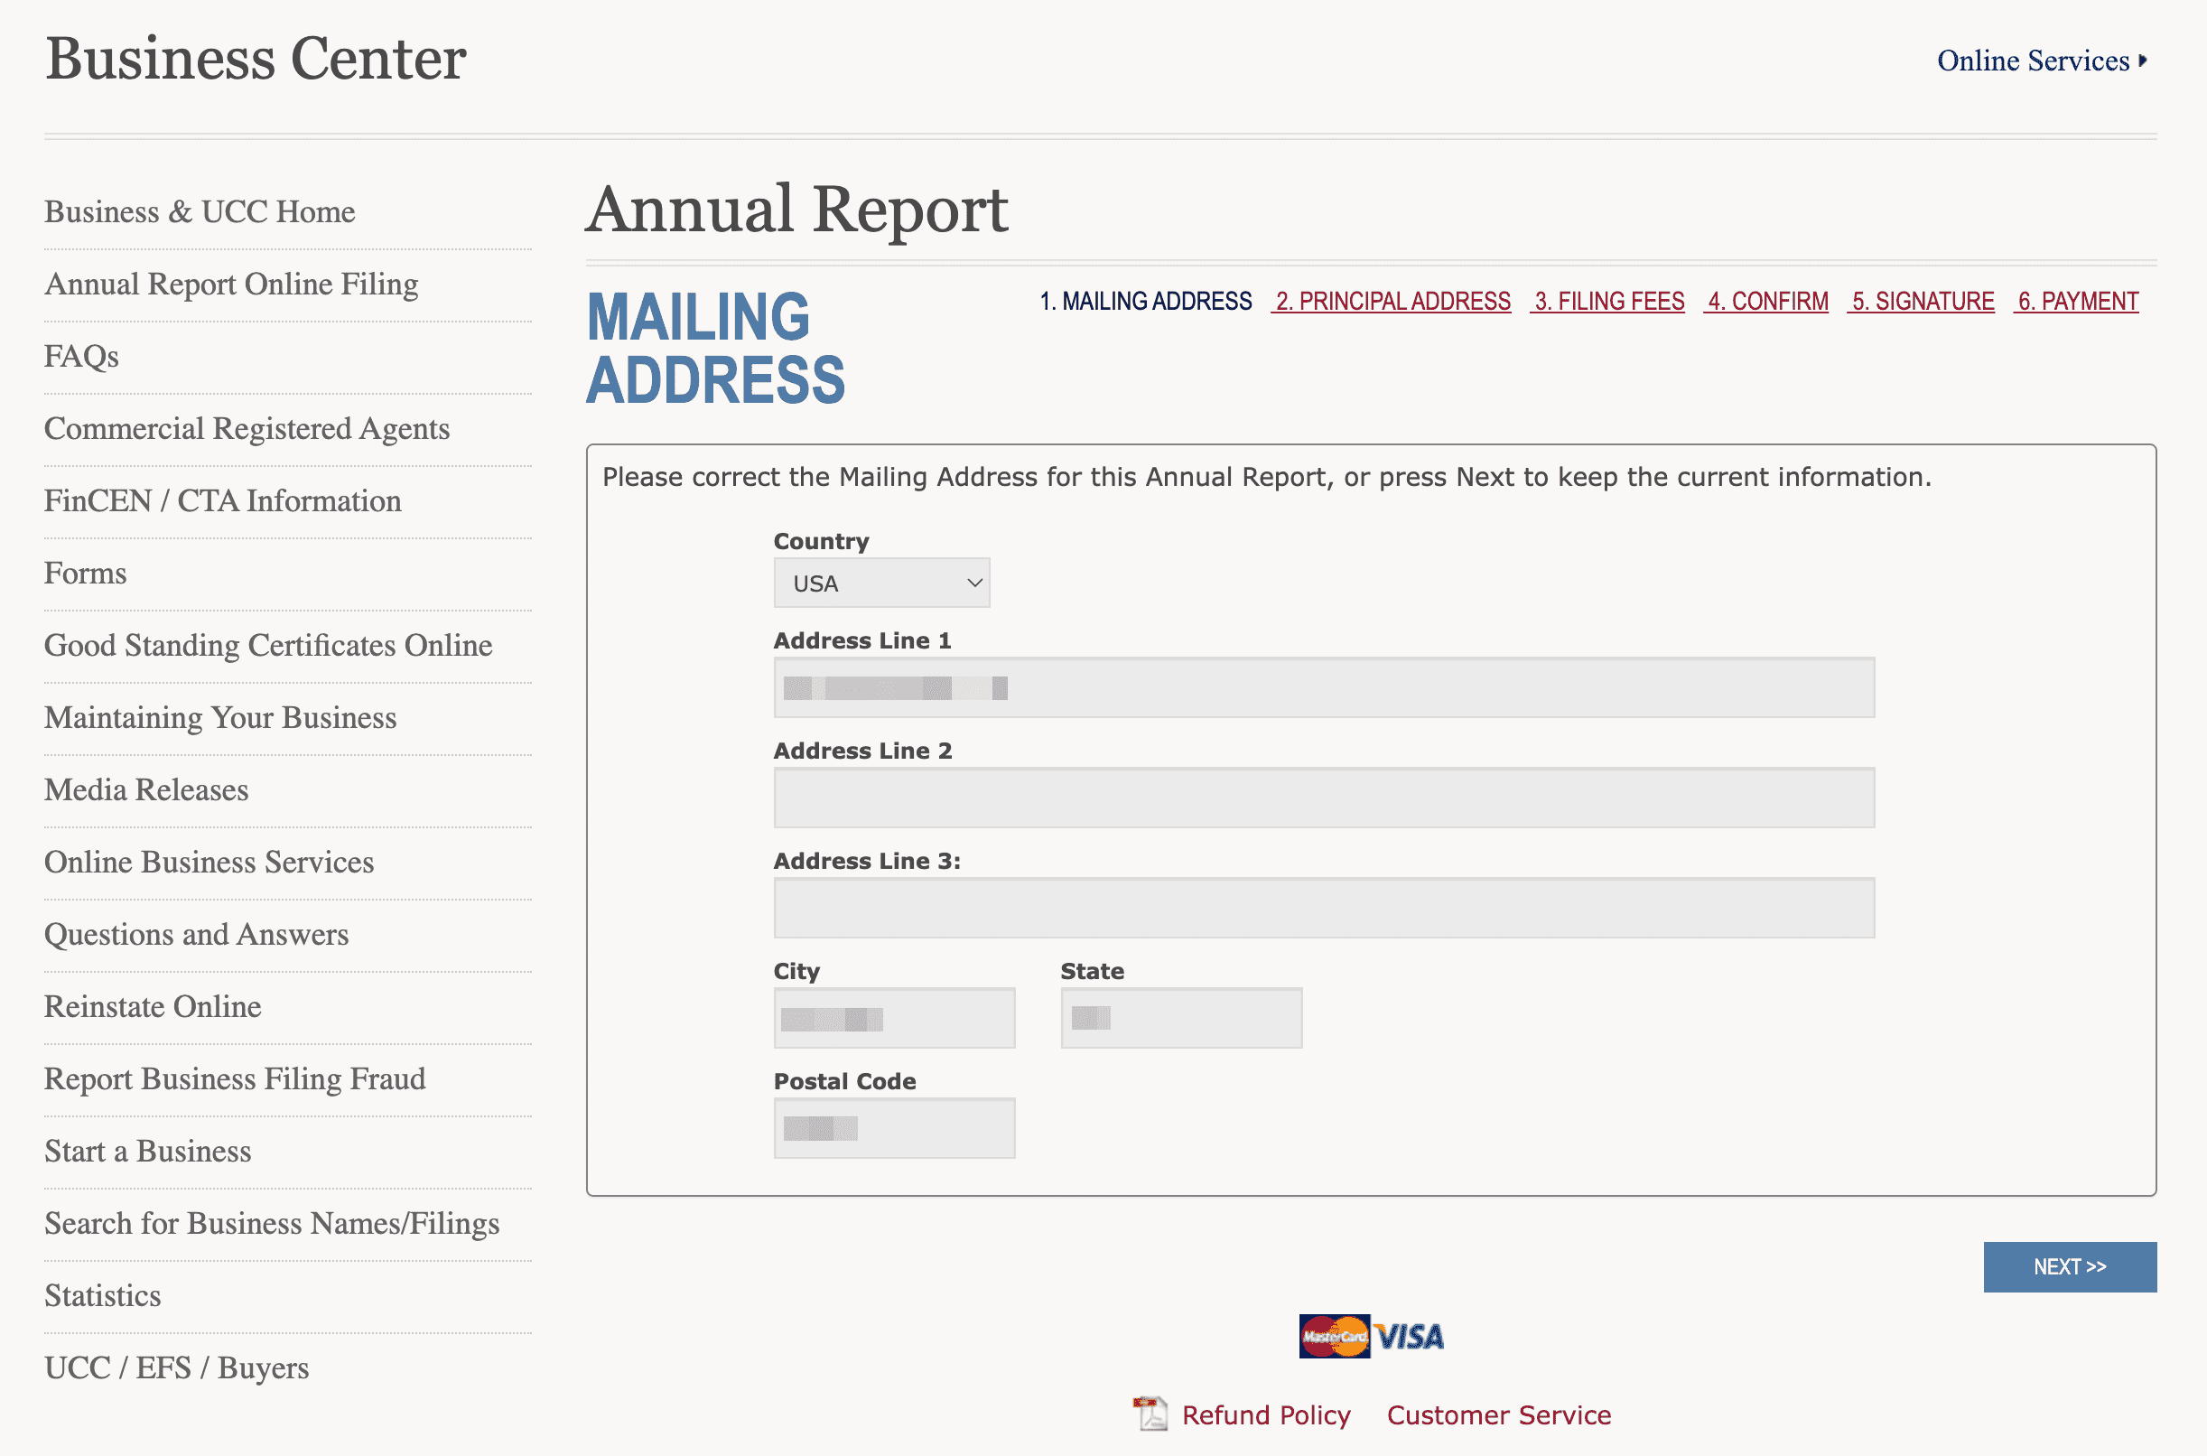
Task: Open Media Releases sidebar link
Action: [x=146, y=790]
